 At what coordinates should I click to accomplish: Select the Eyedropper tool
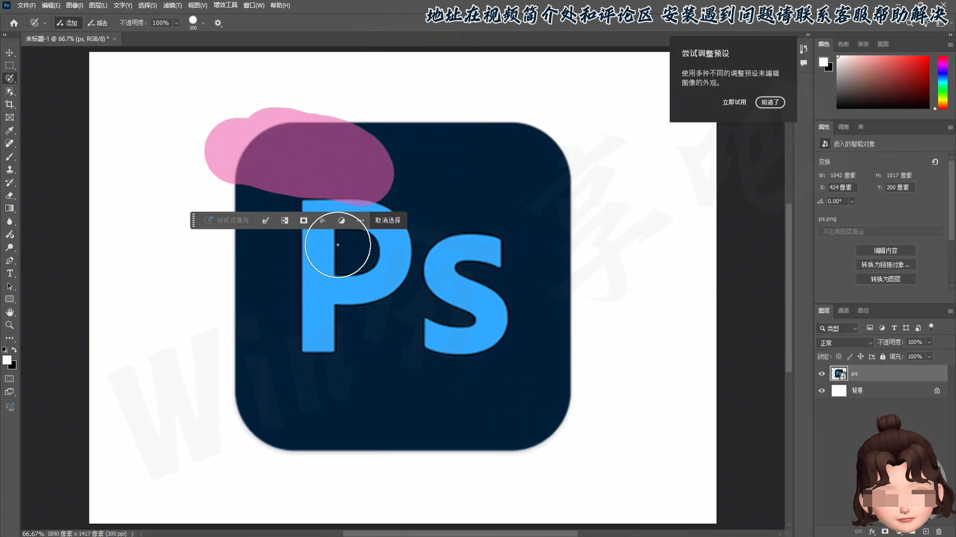[x=9, y=130]
